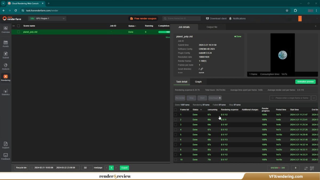The image size is (320, 180).
Task: Check the box for planet_poly.c4d job
Action: [x=18, y=32]
